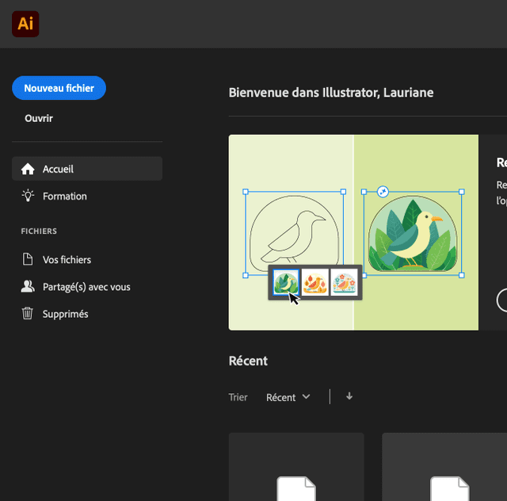Select the green bird variation thumbnail

(x=286, y=282)
